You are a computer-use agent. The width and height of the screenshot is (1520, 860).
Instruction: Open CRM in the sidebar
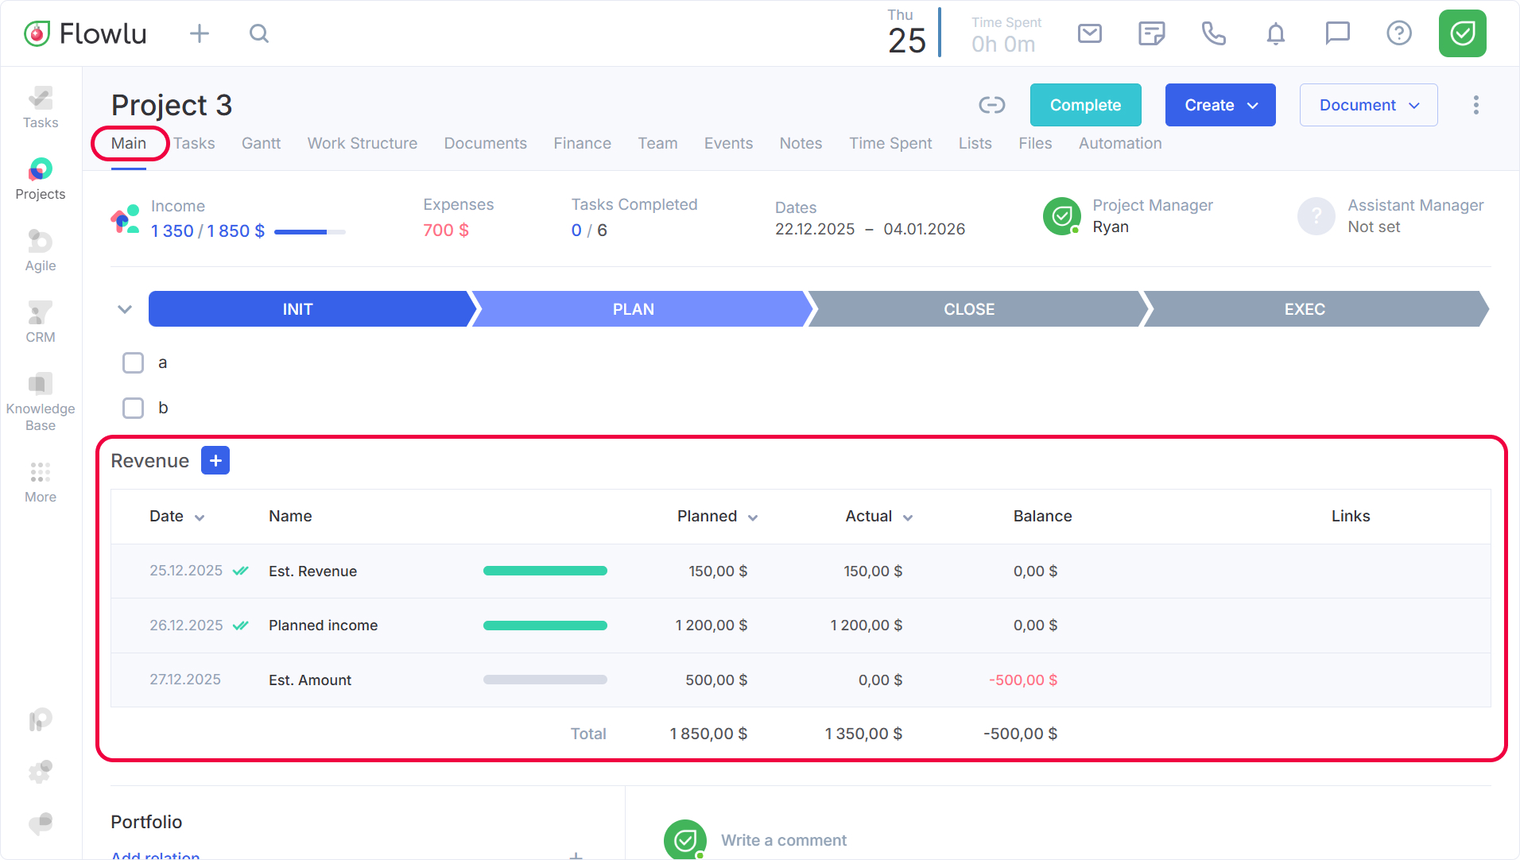tap(41, 321)
